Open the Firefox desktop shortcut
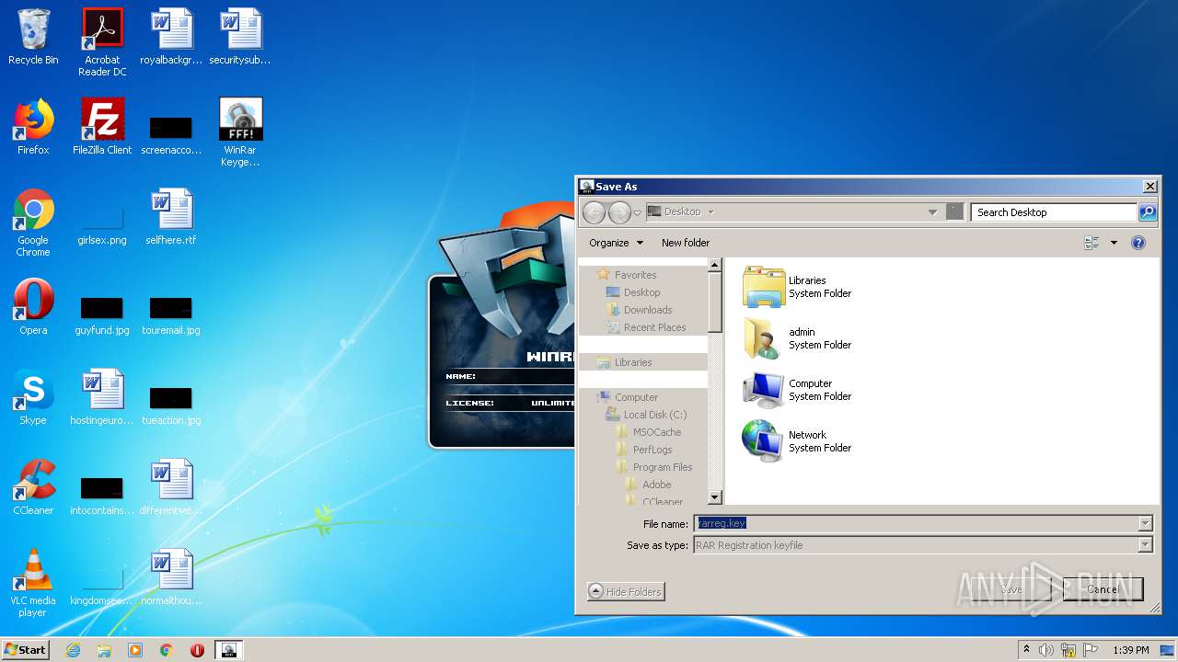Image resolution: width=1178 pixels, height=662 pixels. pos(33,127)
